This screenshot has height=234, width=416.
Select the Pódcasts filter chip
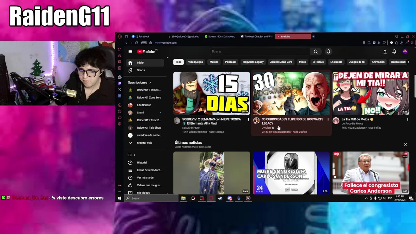(x=230, y=62)
